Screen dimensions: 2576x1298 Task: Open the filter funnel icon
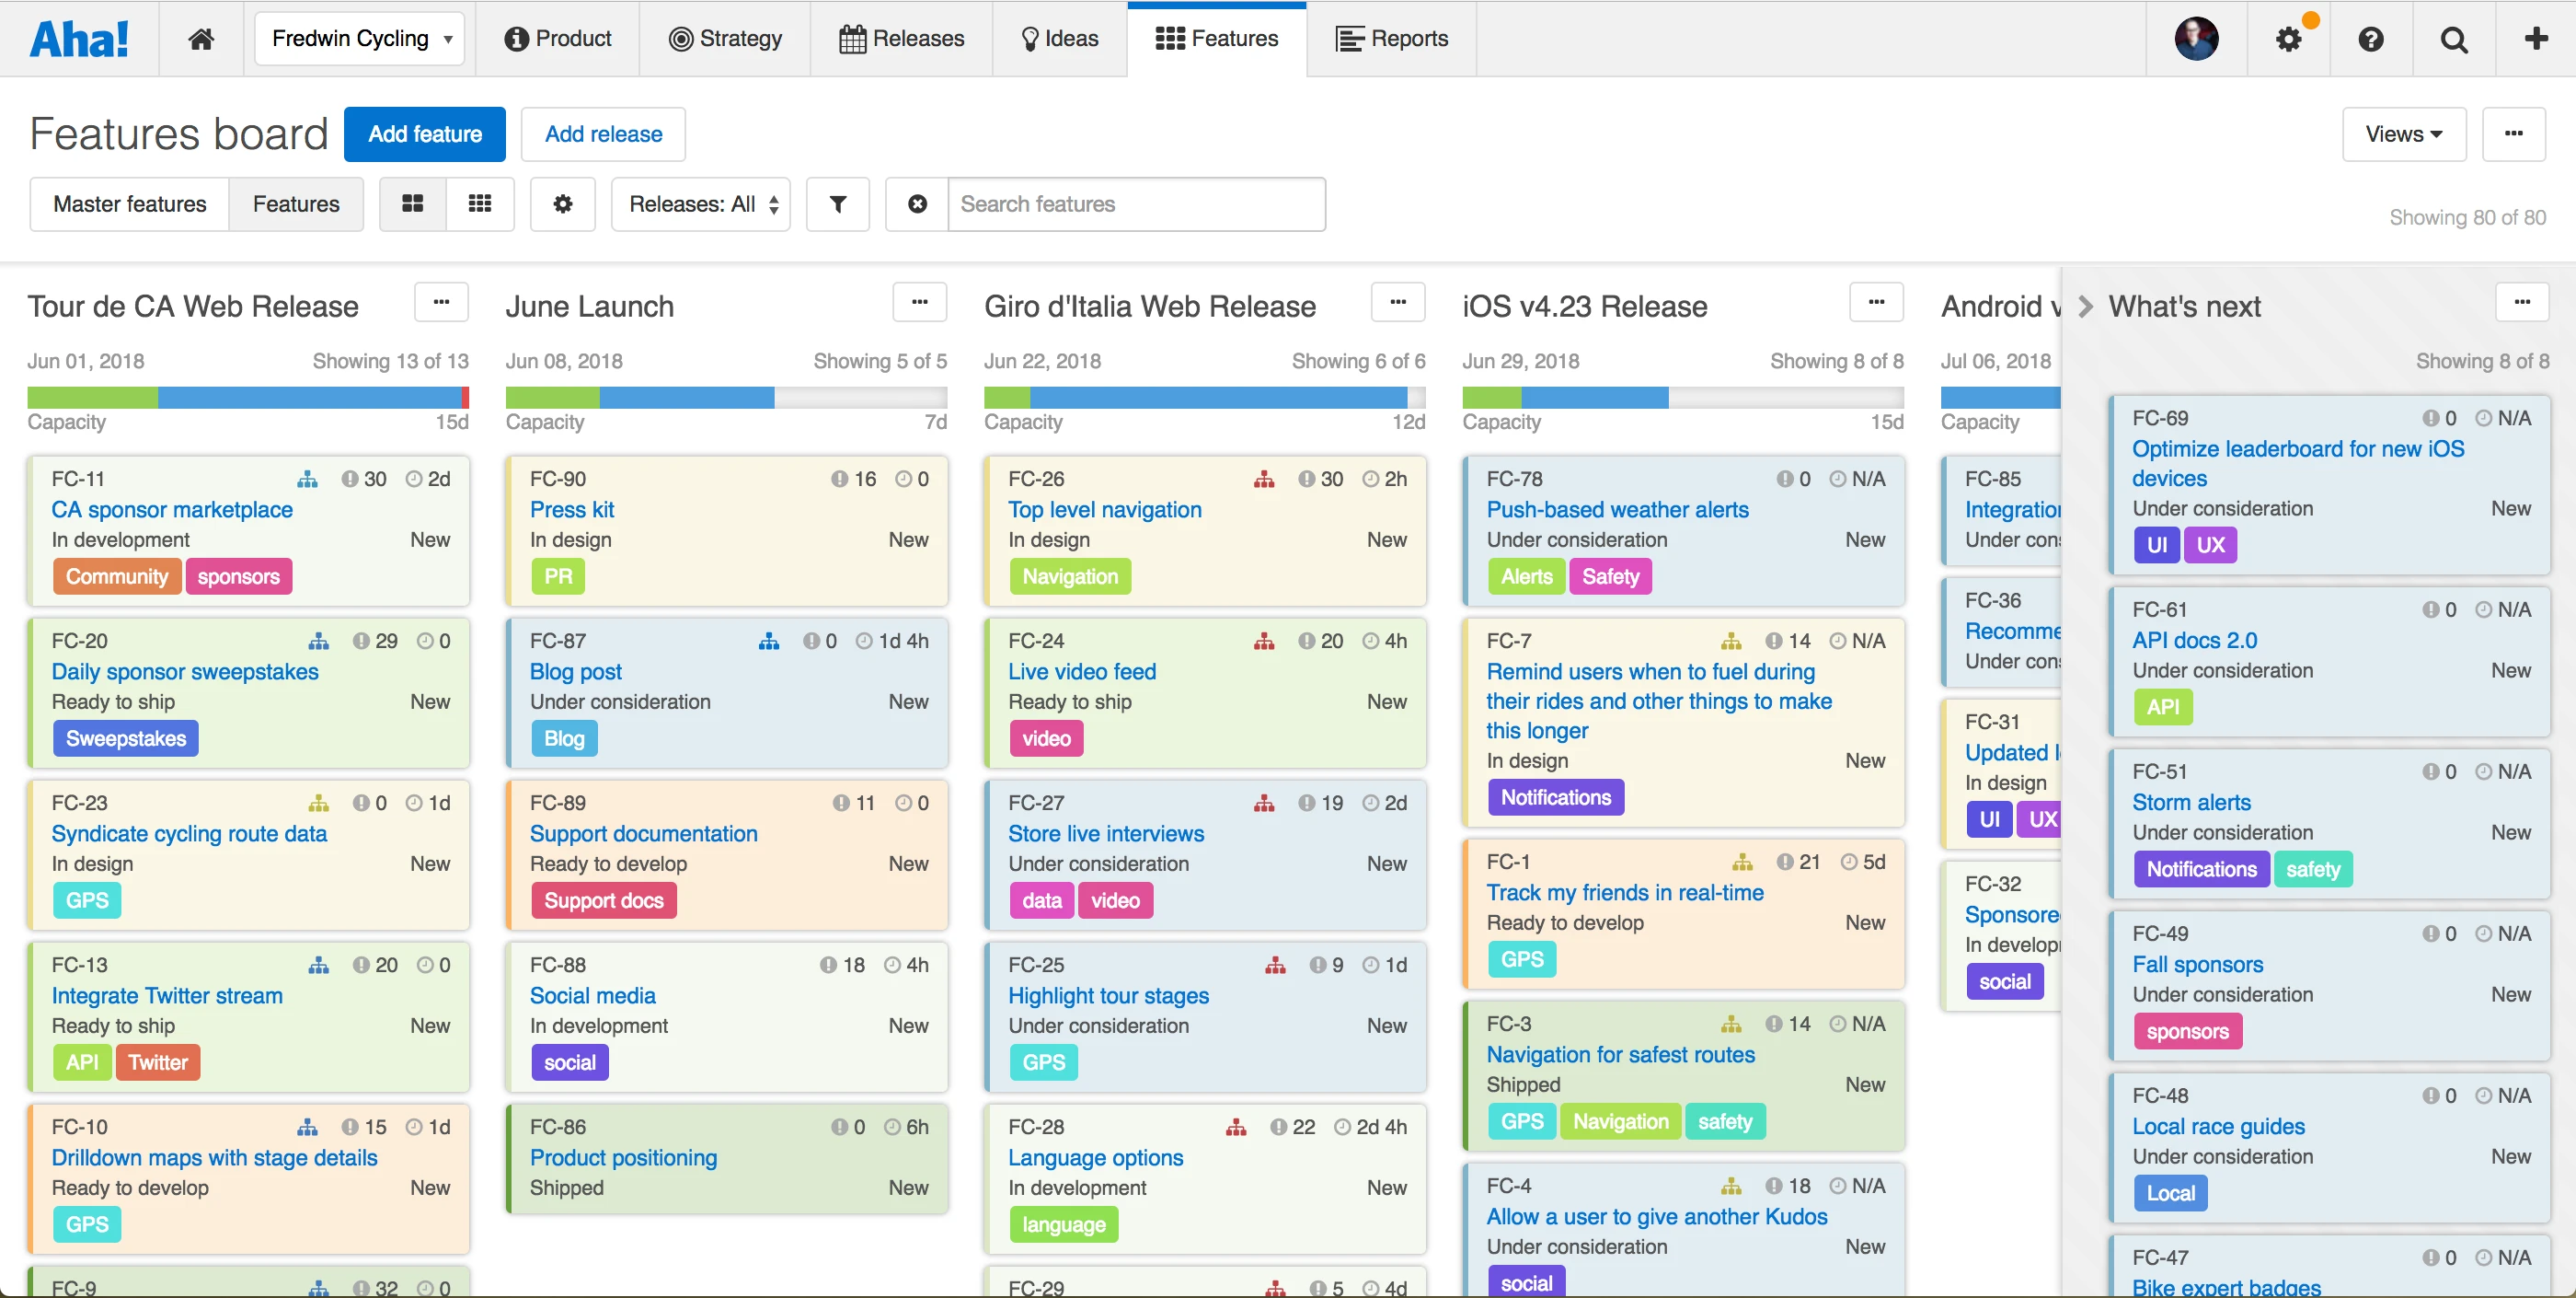click(838, 204)
